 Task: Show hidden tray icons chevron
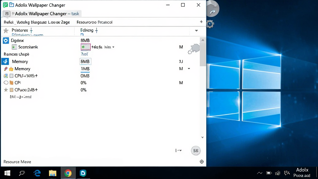coord(260,173)
